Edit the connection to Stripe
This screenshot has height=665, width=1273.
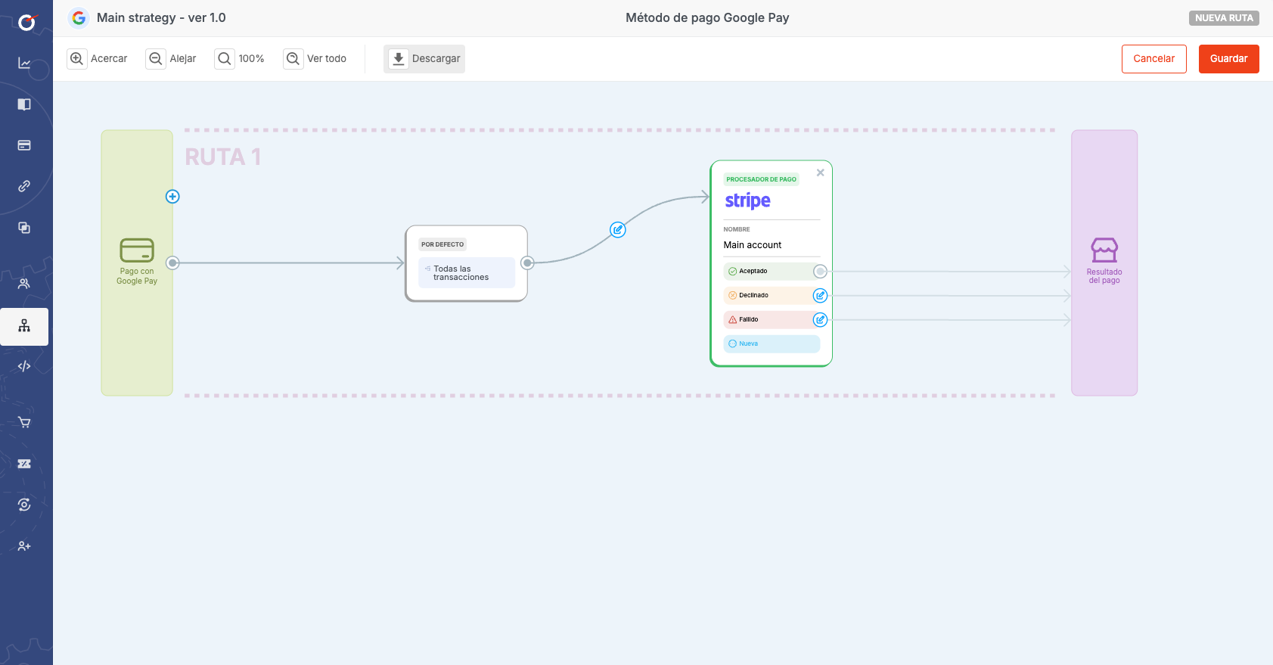(618, 230)
